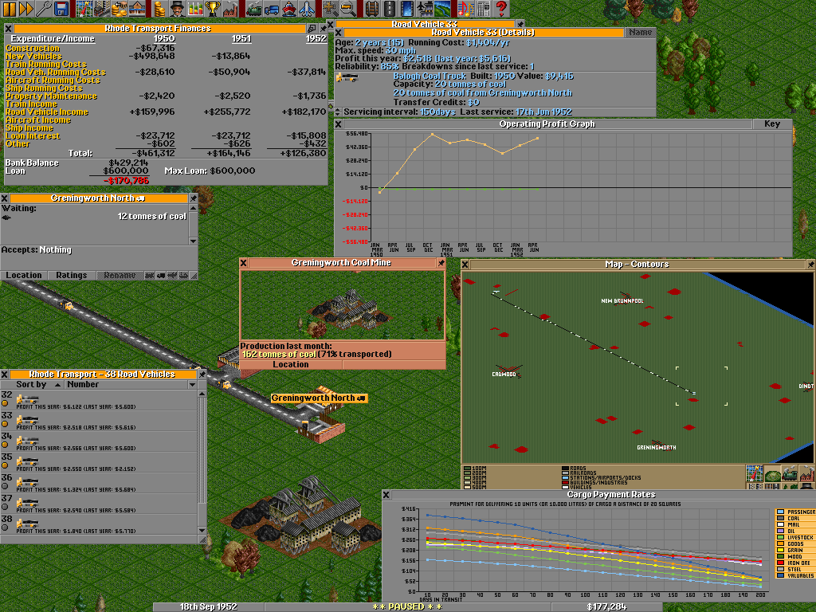
Task: Open Ratings in Greningworth North window
Action: tap(71, 275)
